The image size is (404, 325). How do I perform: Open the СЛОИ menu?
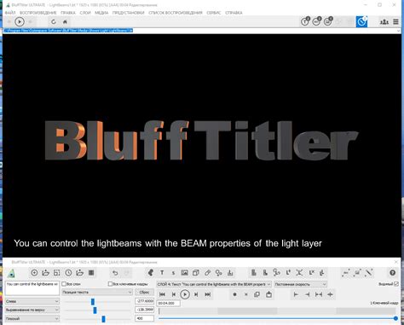click(85, 13)
